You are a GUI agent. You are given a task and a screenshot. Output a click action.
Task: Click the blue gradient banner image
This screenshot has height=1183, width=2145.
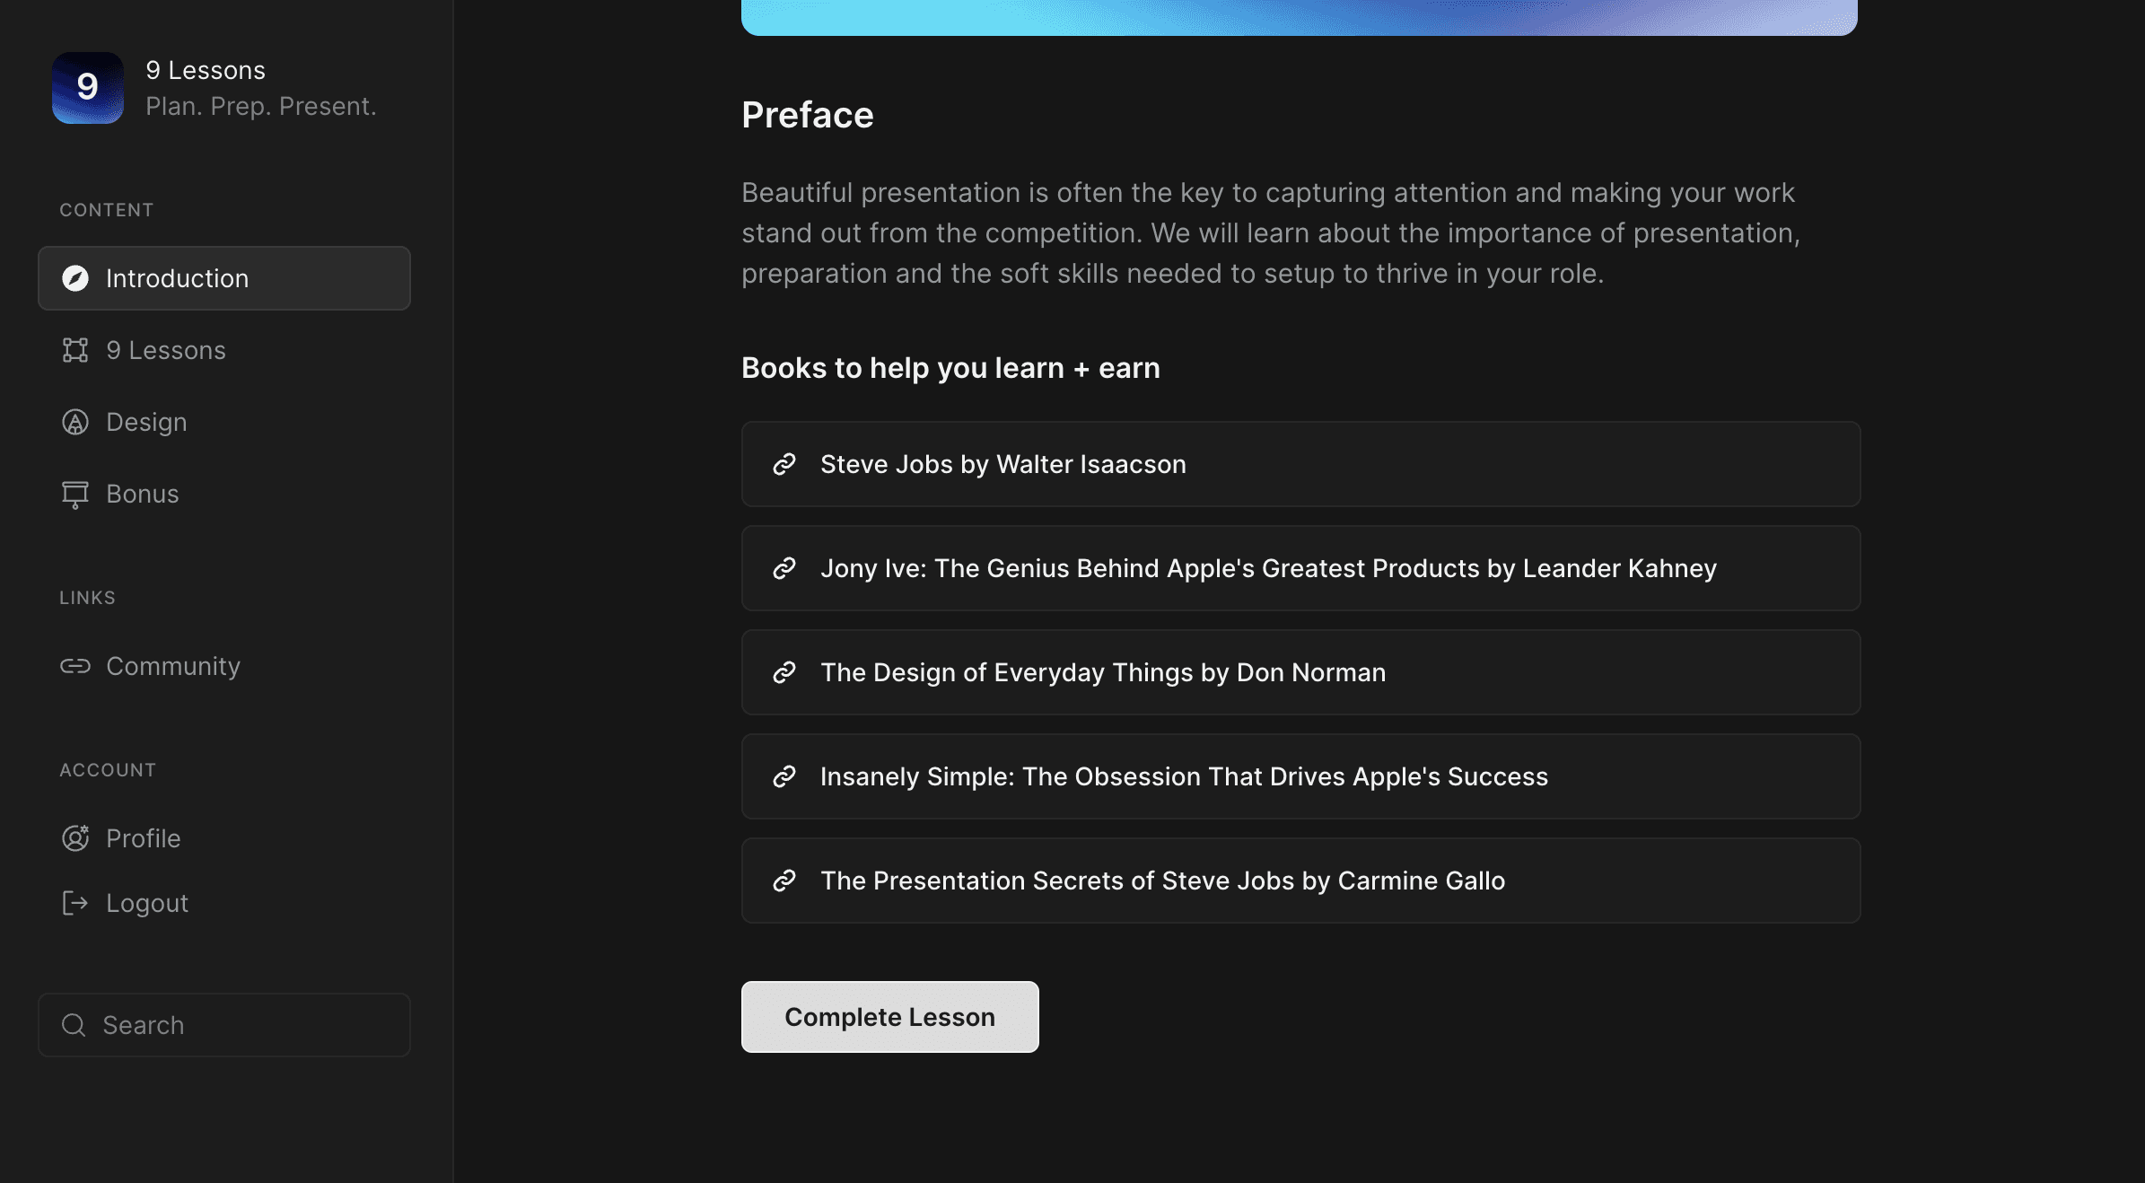point(1299,16)
